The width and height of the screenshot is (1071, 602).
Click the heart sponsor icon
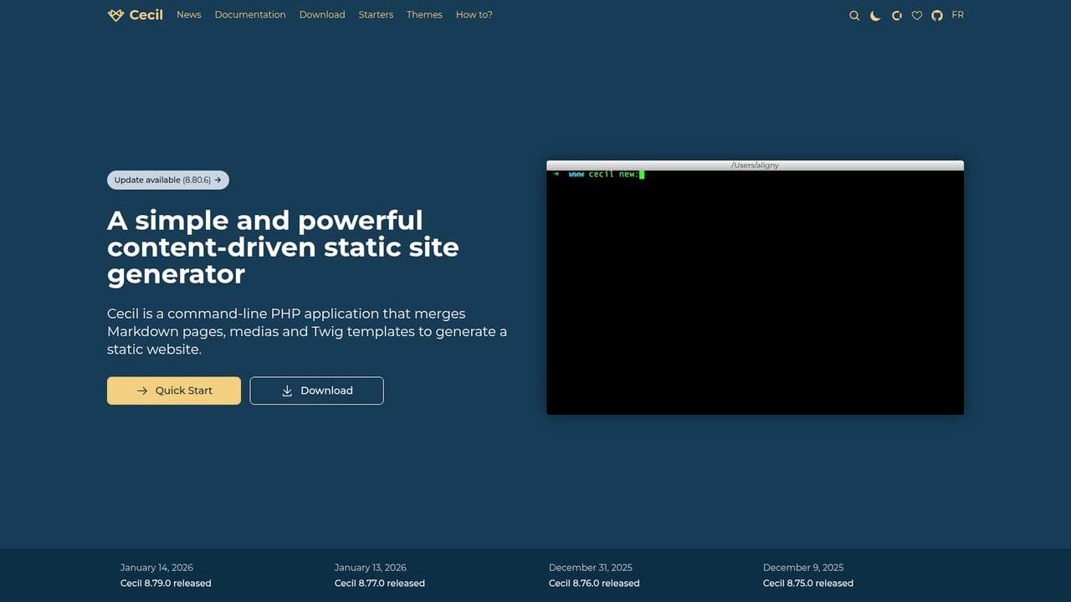(916, 15)
